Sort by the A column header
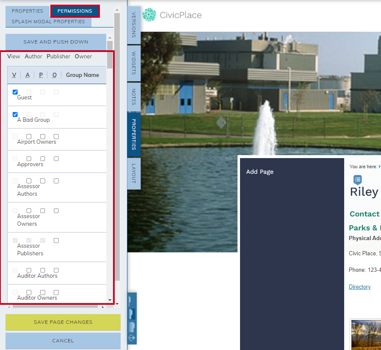This screenshot has width=381, height=350. (x=28, y=75)
